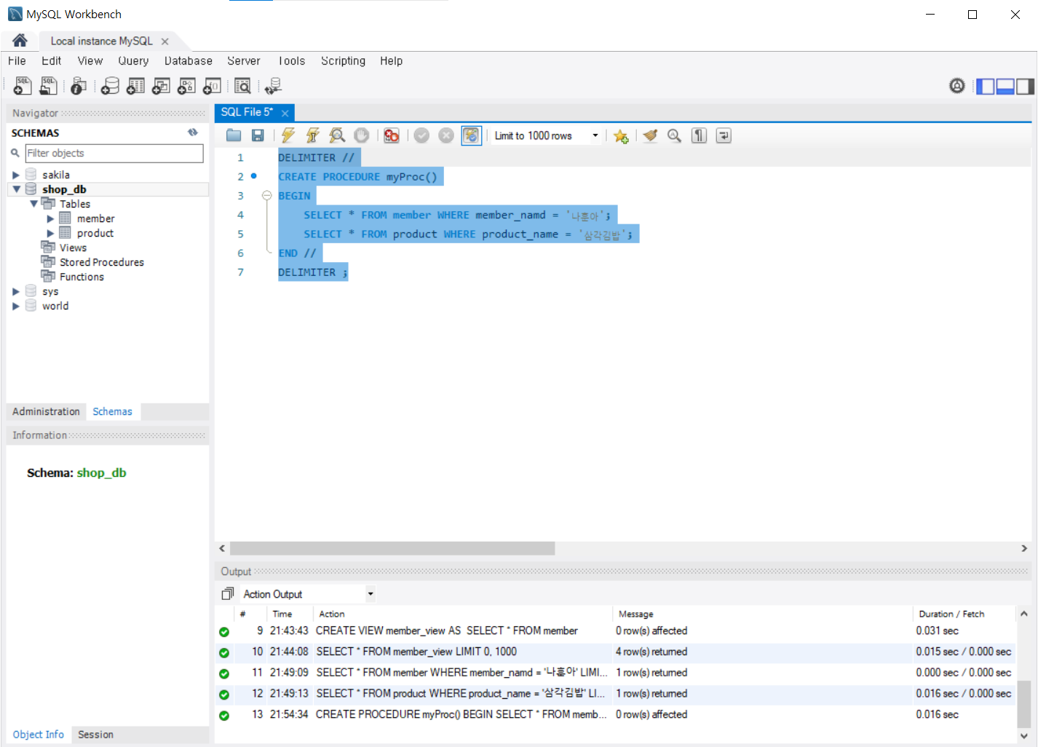
Task: Switch to the Schemas tab
Action: [x=112, y=411]
